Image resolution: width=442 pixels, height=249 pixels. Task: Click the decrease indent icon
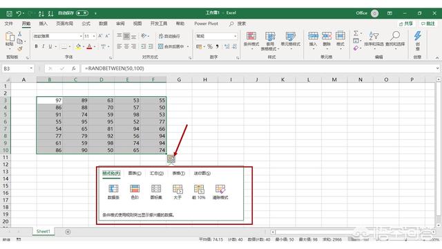[144, 46]
